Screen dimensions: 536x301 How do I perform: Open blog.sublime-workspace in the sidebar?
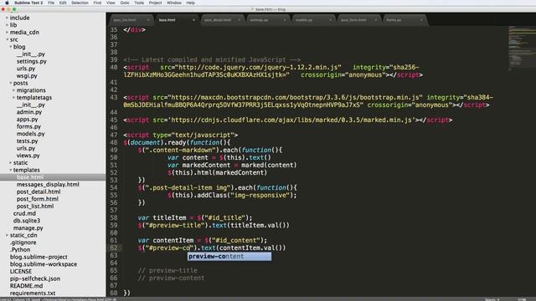click(44, 264)
